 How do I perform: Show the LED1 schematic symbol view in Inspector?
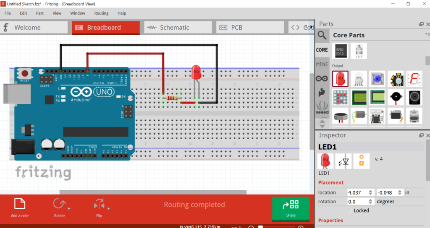343,161
